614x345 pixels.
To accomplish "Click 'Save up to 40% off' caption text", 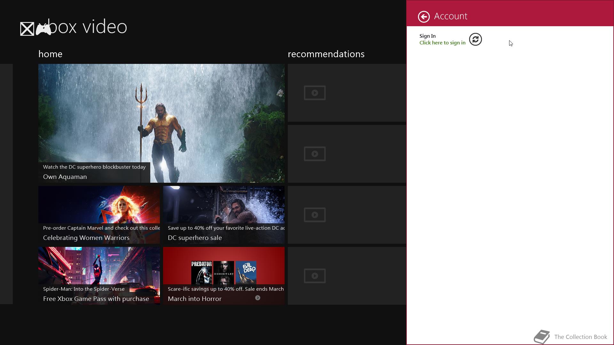I will (x=226, y=228).
